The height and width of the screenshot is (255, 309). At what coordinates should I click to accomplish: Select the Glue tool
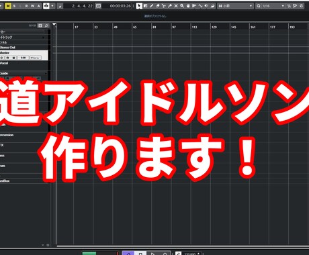[x=170, y=6]
